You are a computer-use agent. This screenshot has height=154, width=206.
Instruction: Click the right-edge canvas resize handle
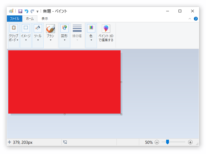click(121, 82)
